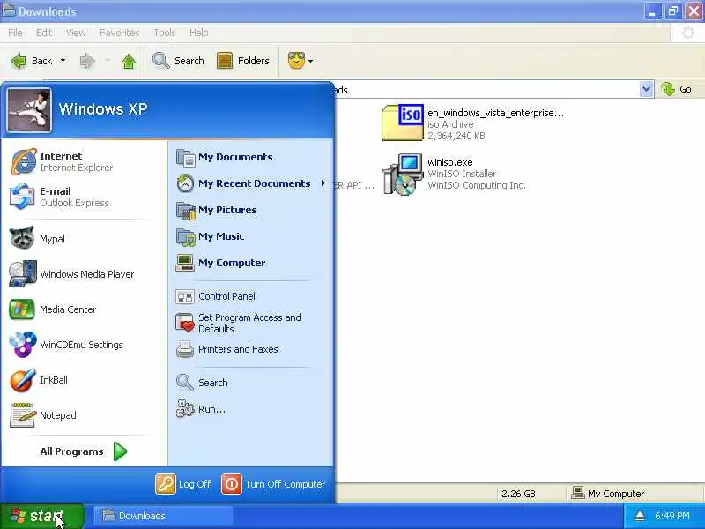Open the Tools menu
The width and height of the screenshot is (705, 529).
165,33
